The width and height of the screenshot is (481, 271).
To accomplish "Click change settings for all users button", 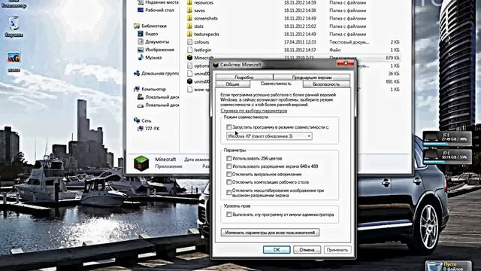I will pyautogui.click(x=270, y=233).
